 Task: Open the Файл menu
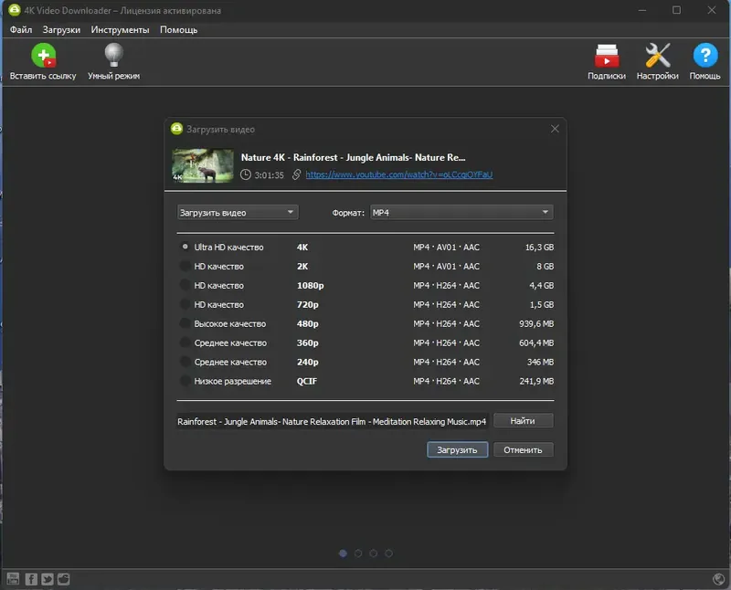pos(21,30)
